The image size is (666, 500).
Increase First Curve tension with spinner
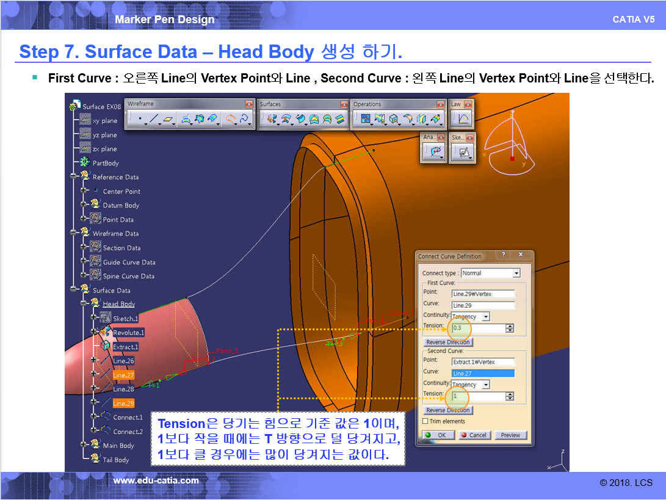(x=510, y=326)
